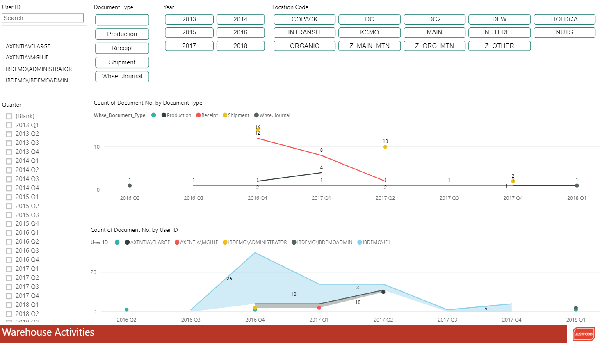600x343 pixels.
Task: Click the blank Document Type button
Action: coord(122,20)
